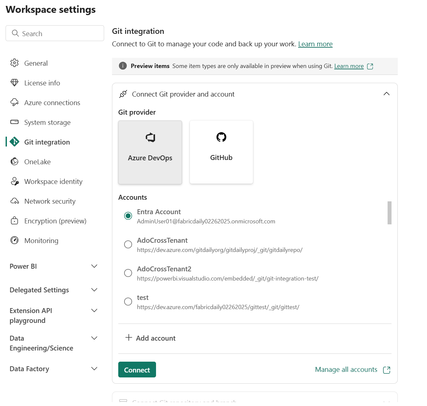Click the external link icon beside preview Learn more

point(370,66)
